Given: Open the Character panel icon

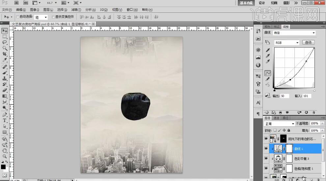Looking at the screenshot, I should click(x=258, y=102).
